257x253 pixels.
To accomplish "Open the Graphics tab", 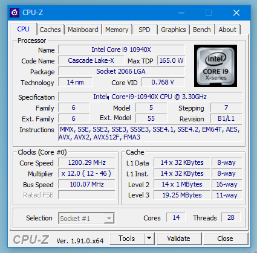I will (x=174, y=30).
